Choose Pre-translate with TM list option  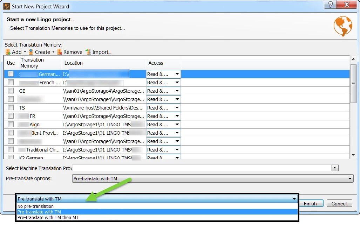tap(157, 212)
